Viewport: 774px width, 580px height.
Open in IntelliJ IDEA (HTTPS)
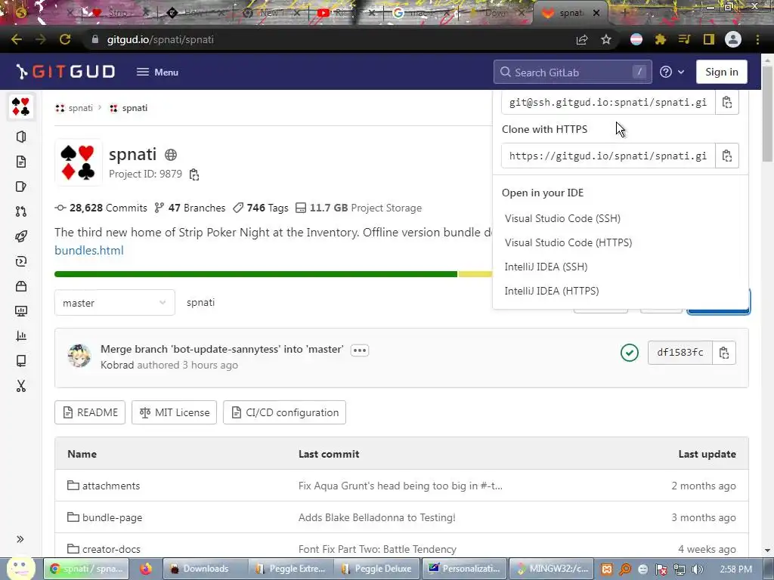[551, 291]
